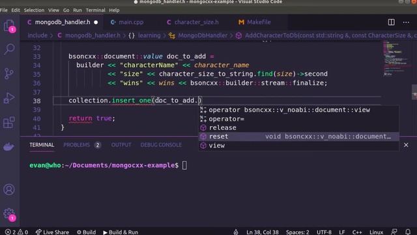Open the Help menu
The image size is (417, 235).
[114, 10]
